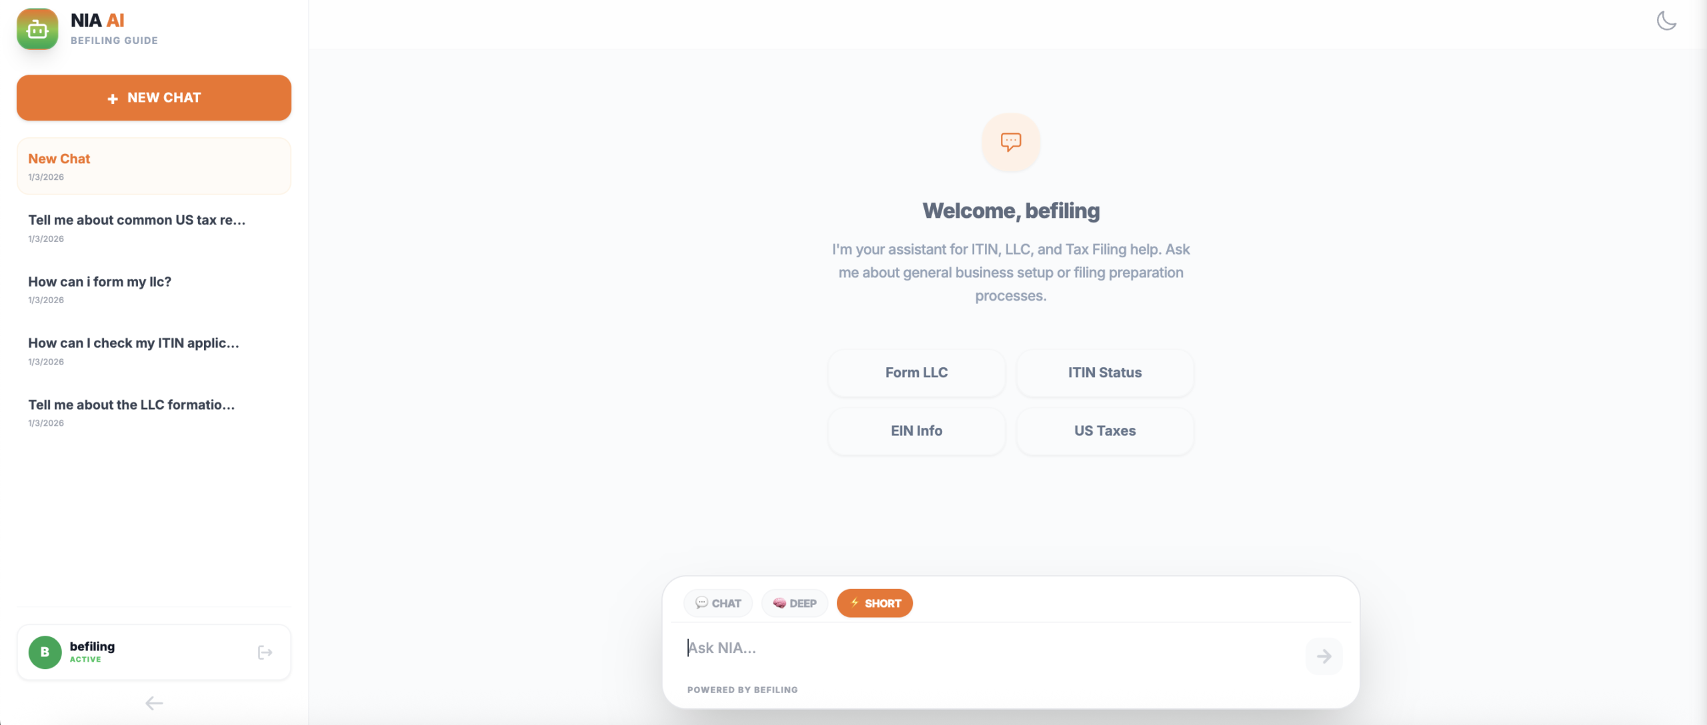
Task: Click the speech bubble icon on CHAT mode
Action: pyautogui.click(x=702, y=603)
